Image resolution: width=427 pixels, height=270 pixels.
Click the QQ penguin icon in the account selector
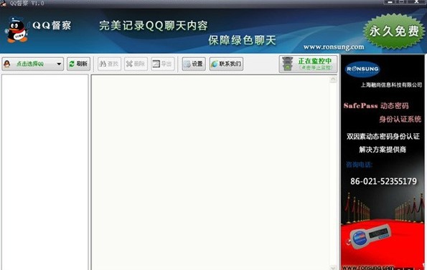(x=6, y=64)
